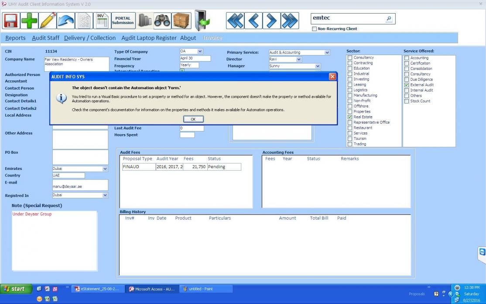The image size is (486, 304).
Task: Click the gray buildings icon
Action: (144, 21)
